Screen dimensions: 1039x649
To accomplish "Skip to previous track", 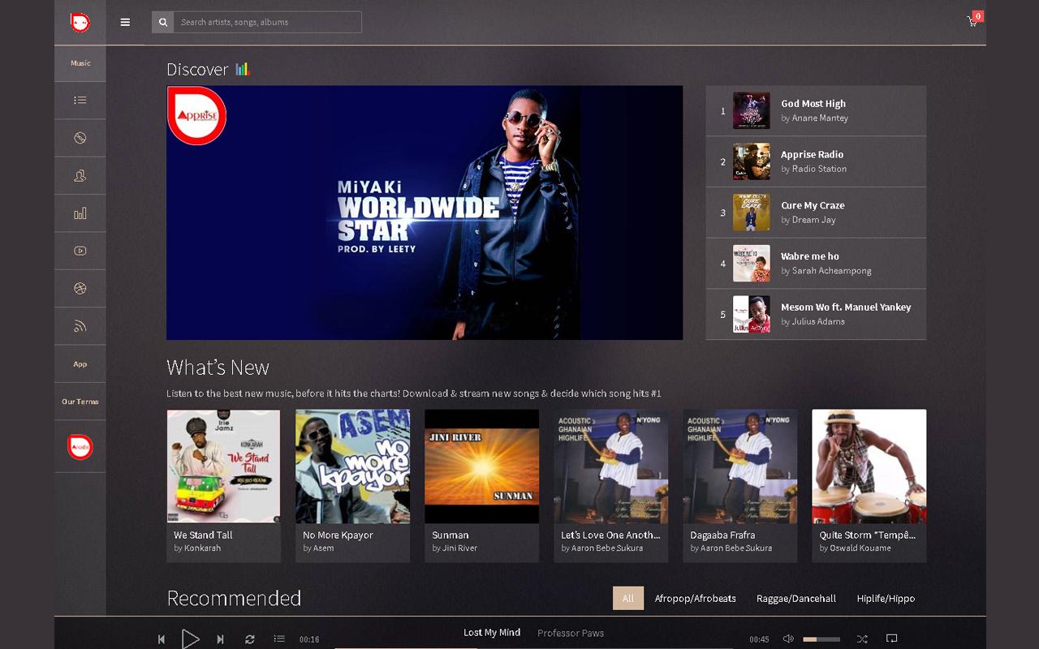I will pyautogui.click(x=162, y=639).
